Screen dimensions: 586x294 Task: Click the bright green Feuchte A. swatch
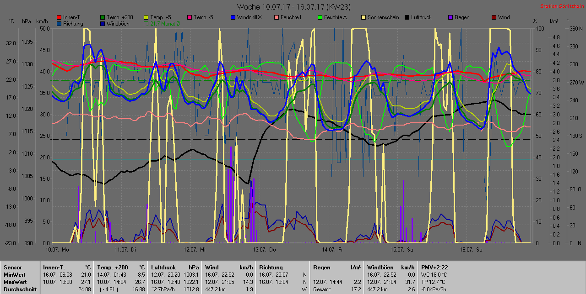(320, 17)
